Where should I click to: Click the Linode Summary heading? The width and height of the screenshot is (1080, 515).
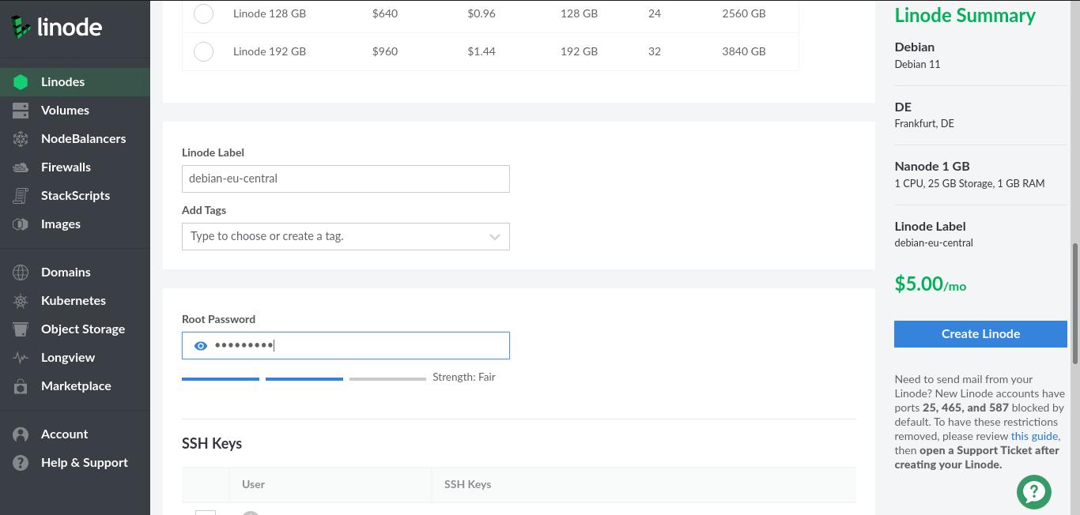pyautogui.click(x=965, y=15)
